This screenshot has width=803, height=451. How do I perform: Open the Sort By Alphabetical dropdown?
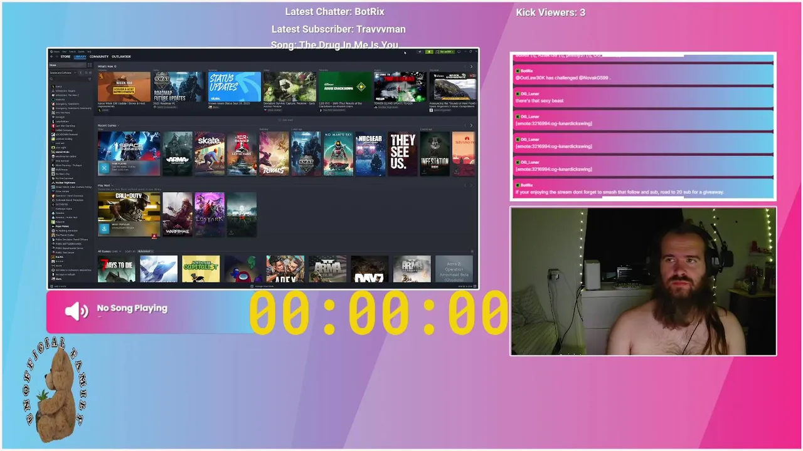146,251
